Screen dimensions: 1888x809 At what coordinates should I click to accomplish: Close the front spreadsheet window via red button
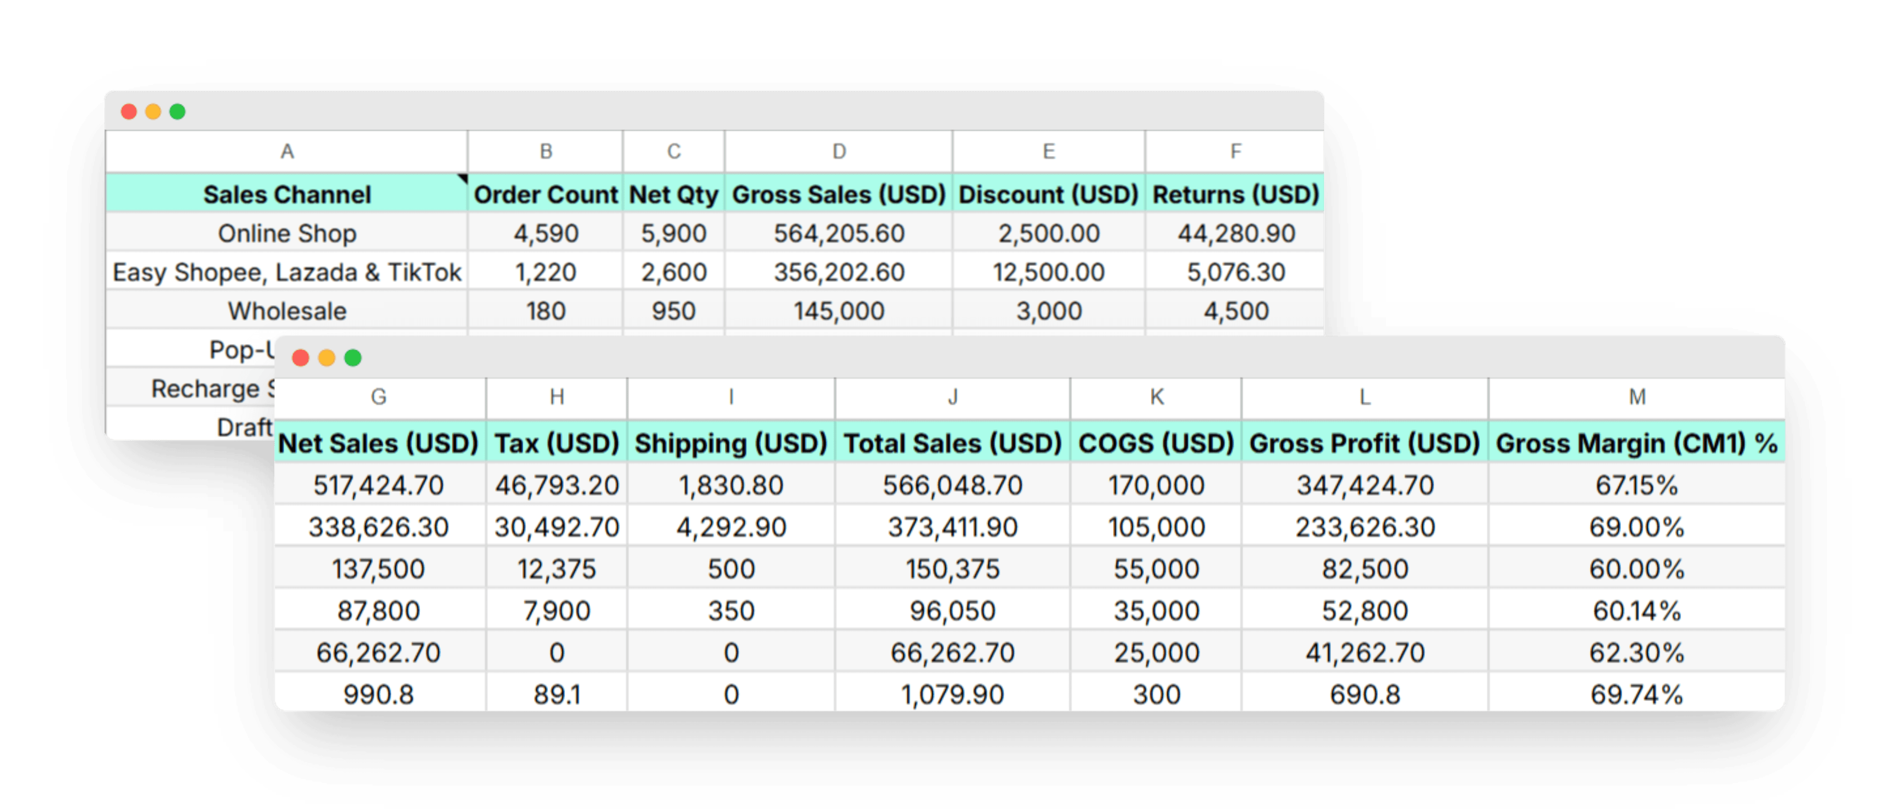[x=300, y=358]
